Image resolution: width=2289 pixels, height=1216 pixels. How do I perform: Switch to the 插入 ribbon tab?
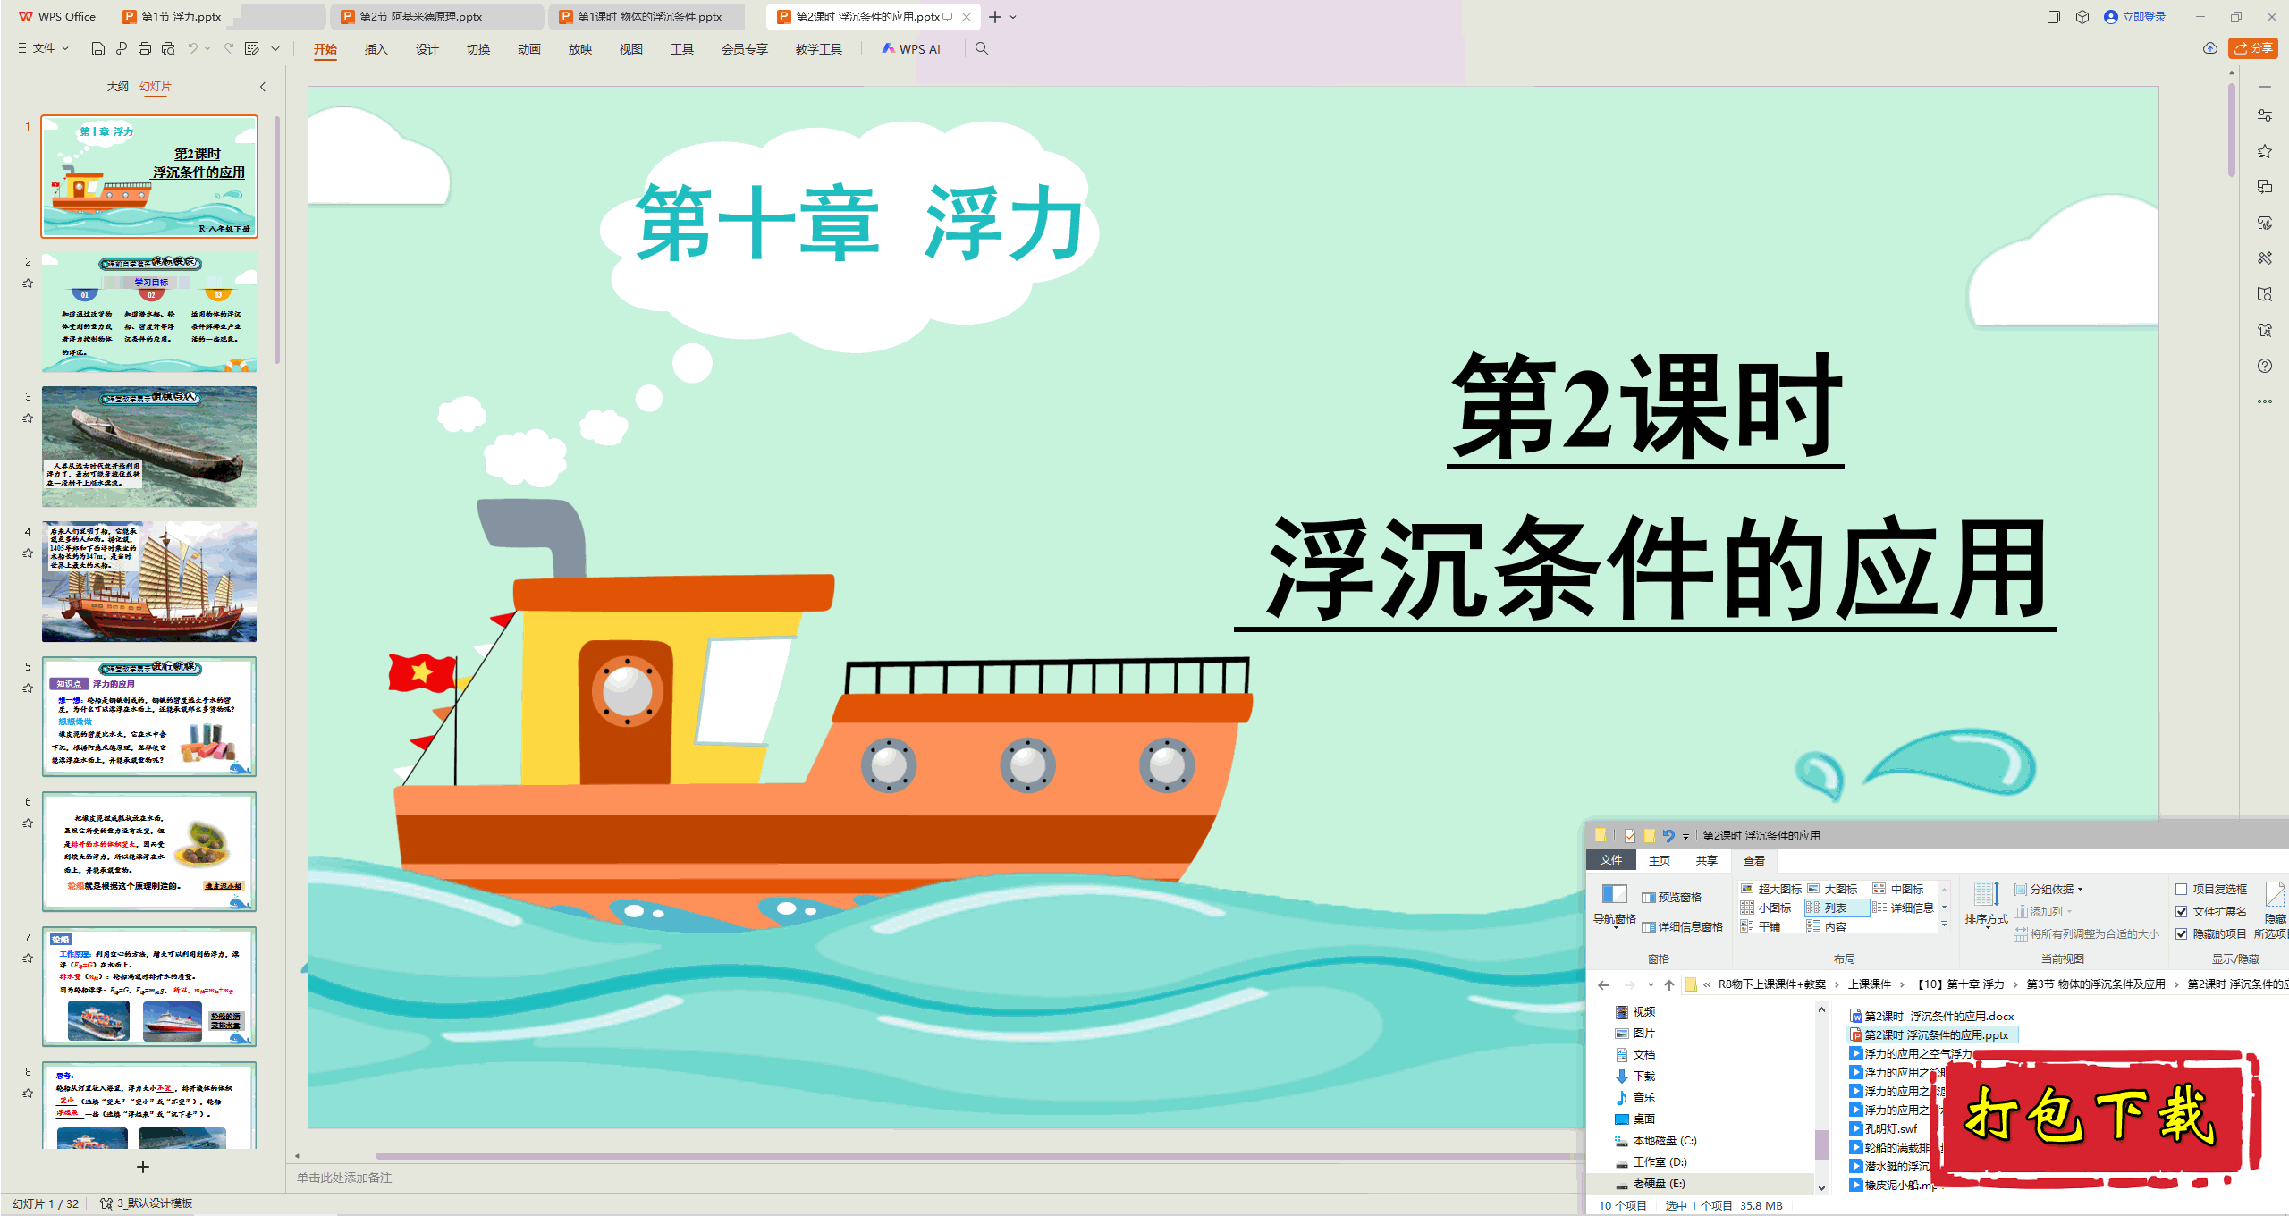[x=376, y=49]
